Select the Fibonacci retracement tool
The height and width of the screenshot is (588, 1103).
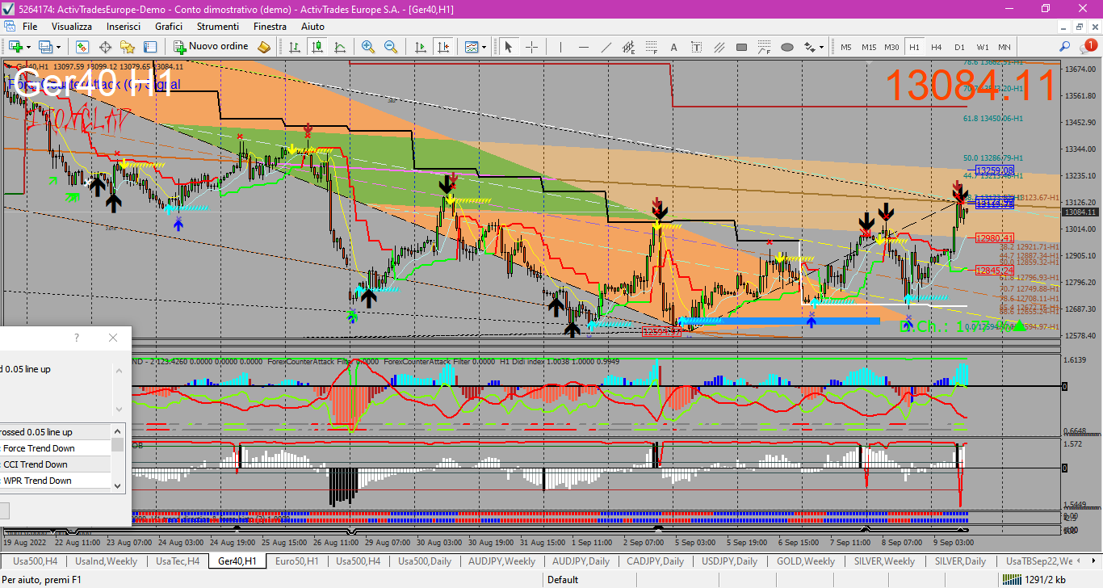(x=652, y=47)
